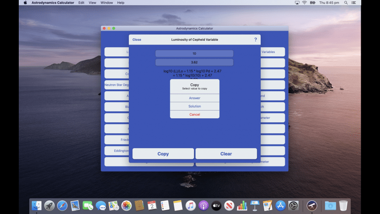Click Wi-Fi status icon in menu bar

click(304, 3)
